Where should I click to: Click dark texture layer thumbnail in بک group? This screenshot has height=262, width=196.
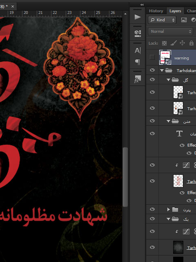pyautogui.click(x=178, y=247)
